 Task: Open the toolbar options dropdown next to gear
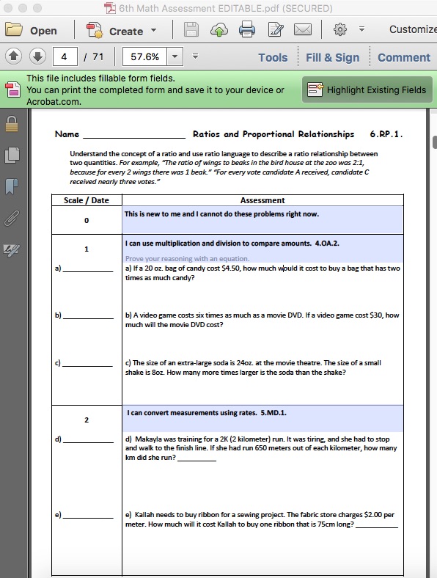(361, 29)
